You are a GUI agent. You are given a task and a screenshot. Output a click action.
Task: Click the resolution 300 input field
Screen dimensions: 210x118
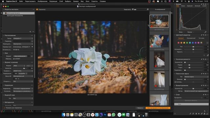(16, 73)
